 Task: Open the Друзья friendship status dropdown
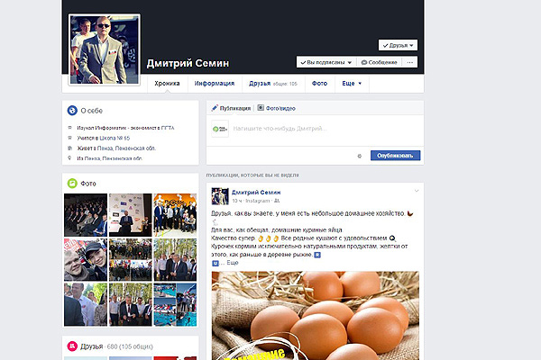(398, 45)
